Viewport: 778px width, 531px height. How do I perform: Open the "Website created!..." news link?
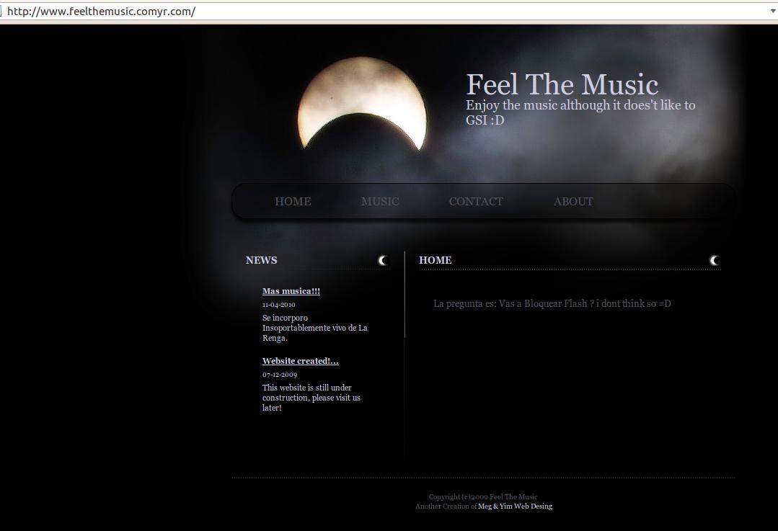point(300,361)
